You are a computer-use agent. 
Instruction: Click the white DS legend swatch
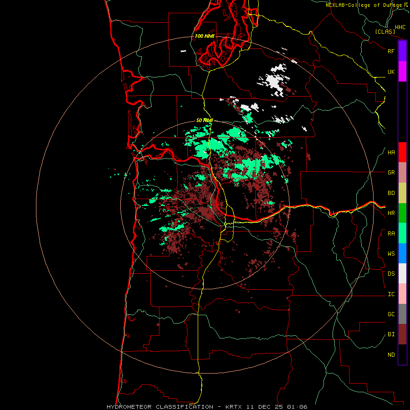(x=402, y=273)
